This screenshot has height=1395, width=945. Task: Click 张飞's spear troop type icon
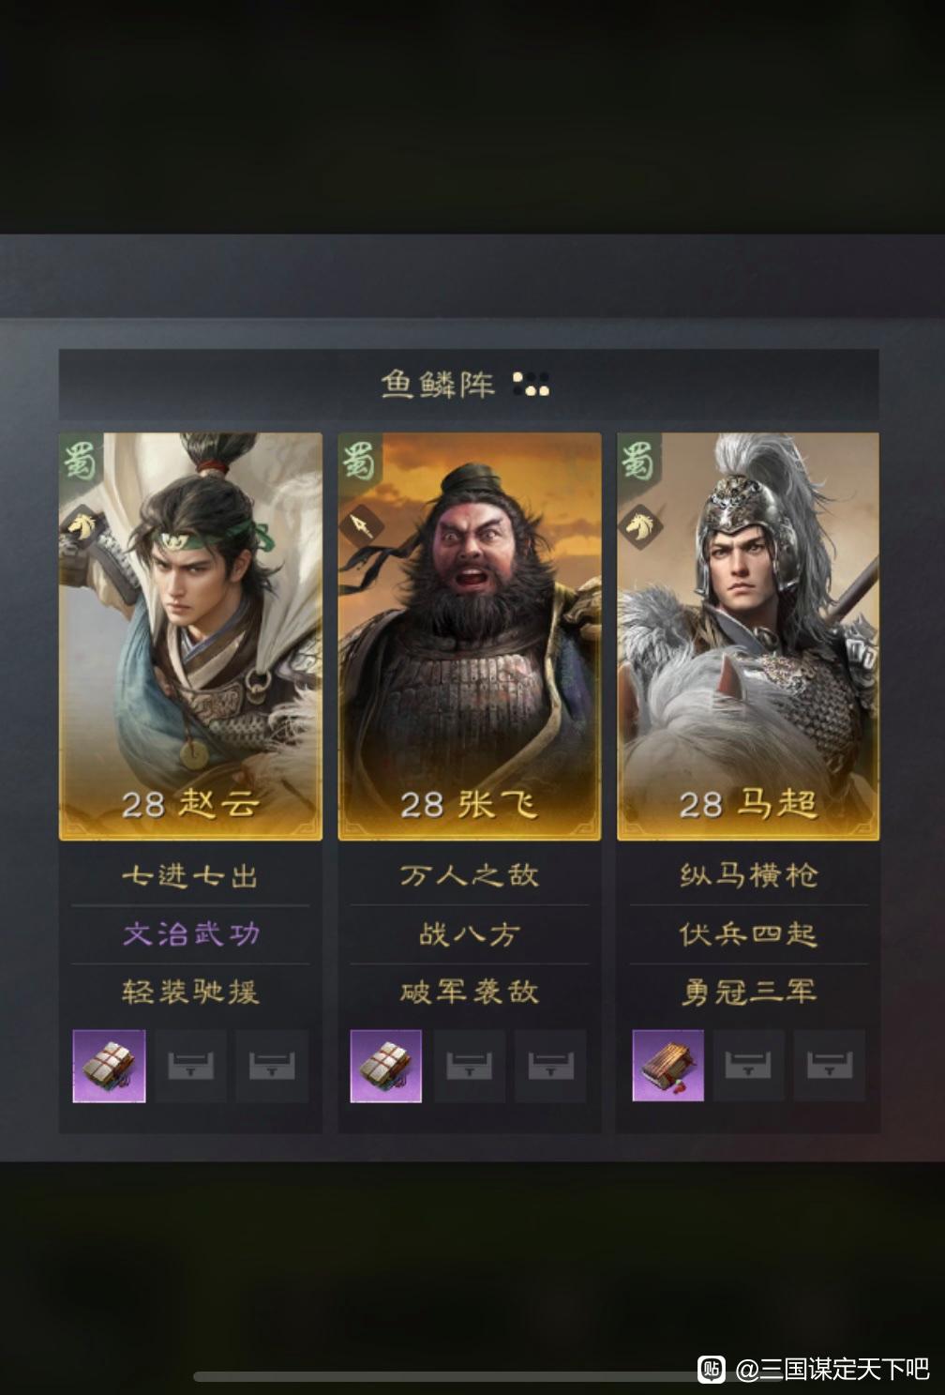pyautogui.click(x=360, y=525)
